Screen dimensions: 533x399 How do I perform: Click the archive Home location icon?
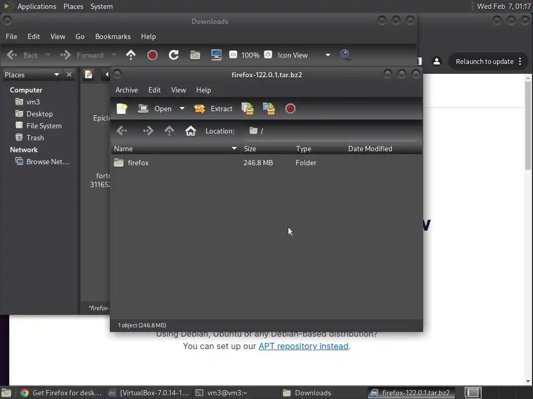coord(191,130)
